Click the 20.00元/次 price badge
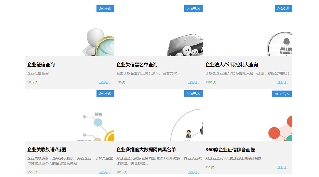319x177 pixels. (282, 94)
